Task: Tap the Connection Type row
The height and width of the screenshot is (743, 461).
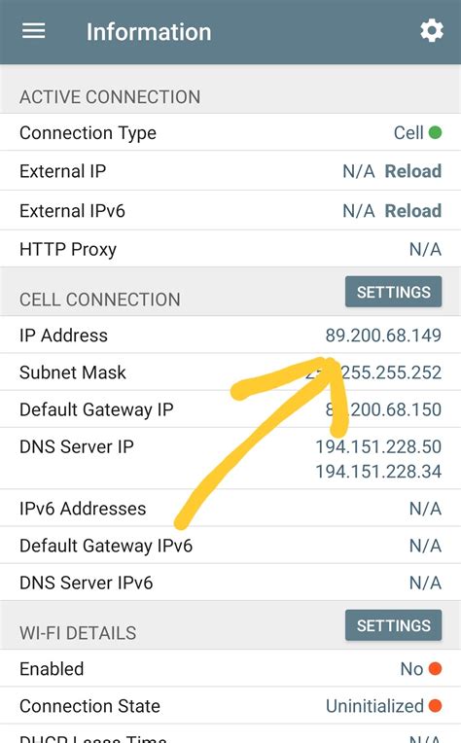Action: tap(230, 132)
